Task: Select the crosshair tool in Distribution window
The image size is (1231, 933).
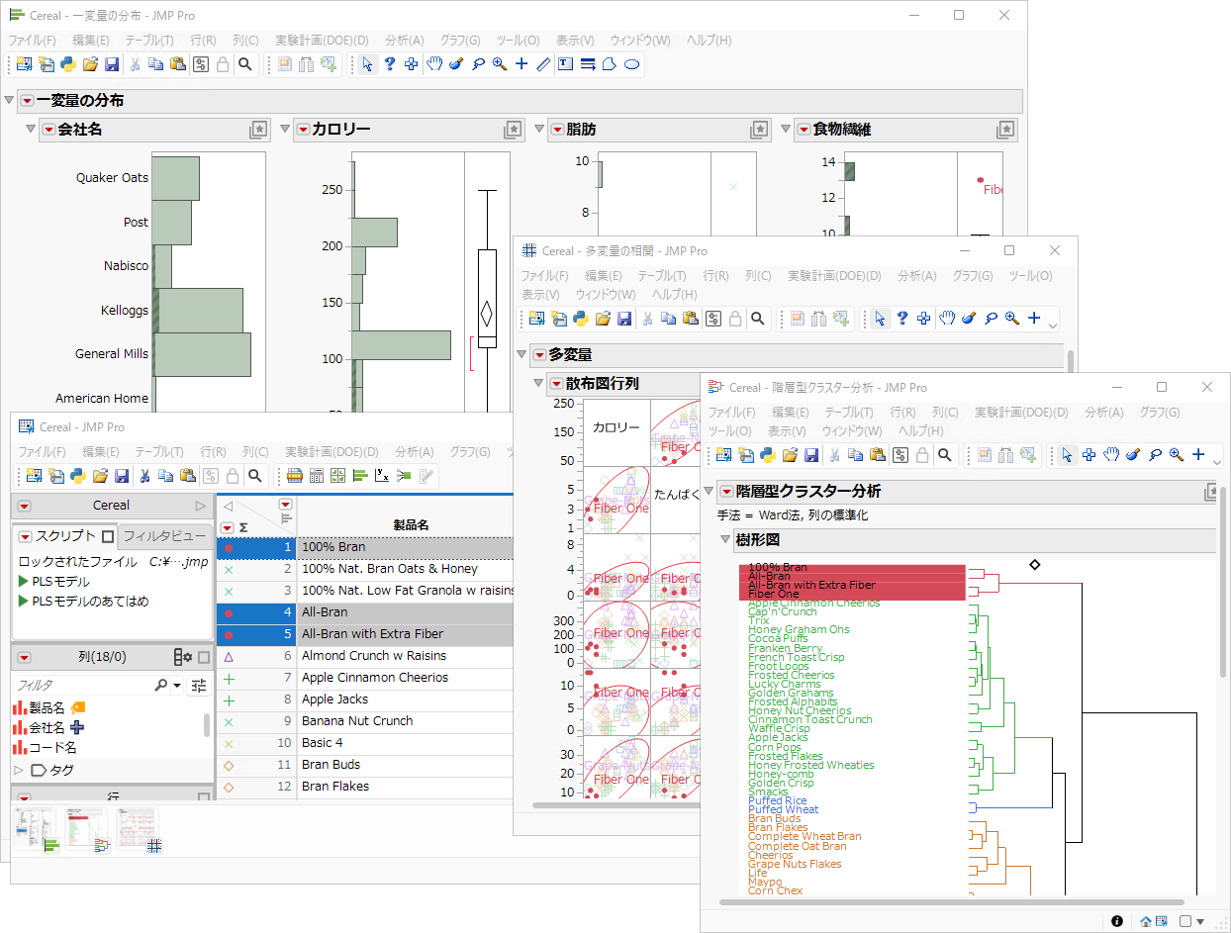Action: [x=521, y=64]
